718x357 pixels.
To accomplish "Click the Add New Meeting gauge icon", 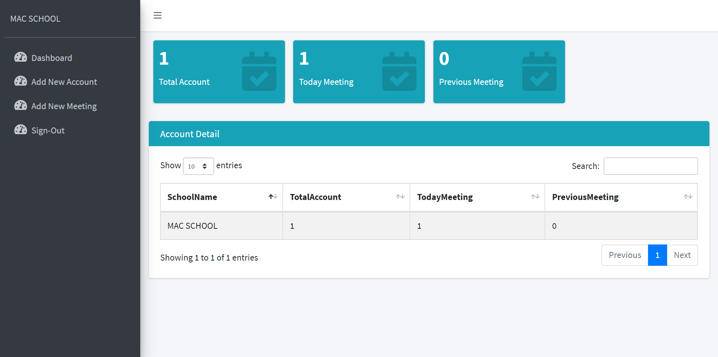I will 21,105.
